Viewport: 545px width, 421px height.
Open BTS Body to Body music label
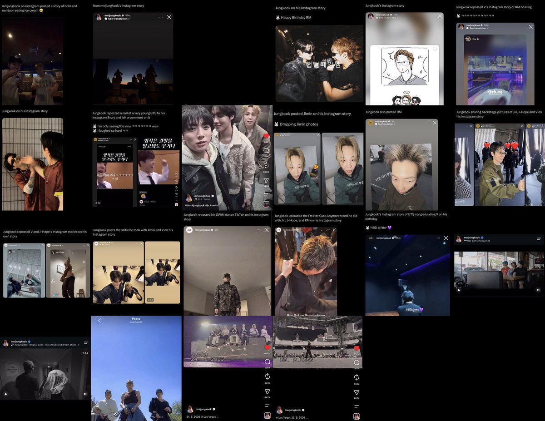387,18
